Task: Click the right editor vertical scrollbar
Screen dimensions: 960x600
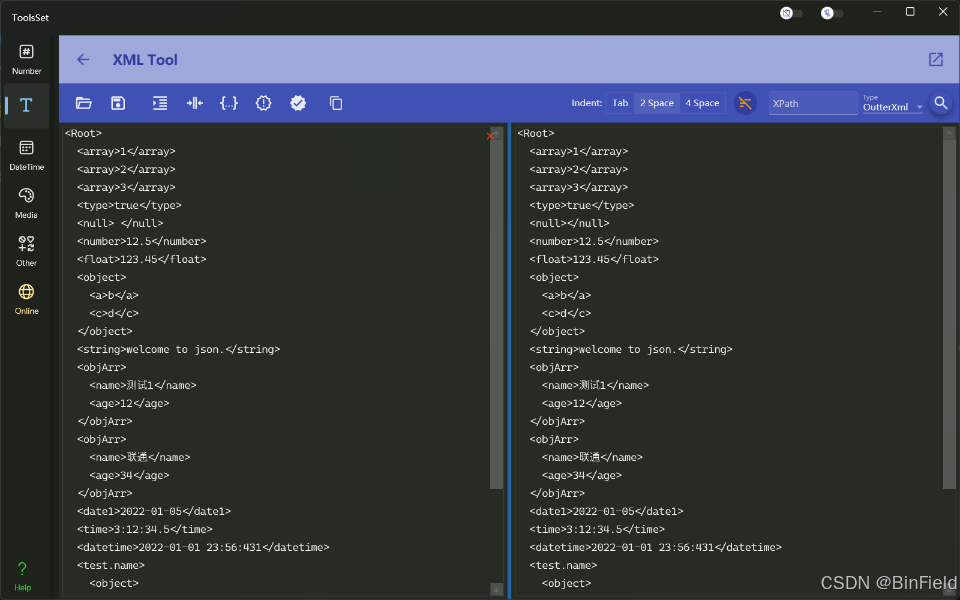Action: click(x=949, y=315)
